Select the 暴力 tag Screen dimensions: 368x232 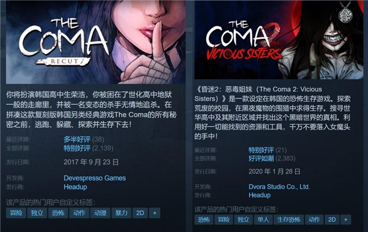pos(121,213)
